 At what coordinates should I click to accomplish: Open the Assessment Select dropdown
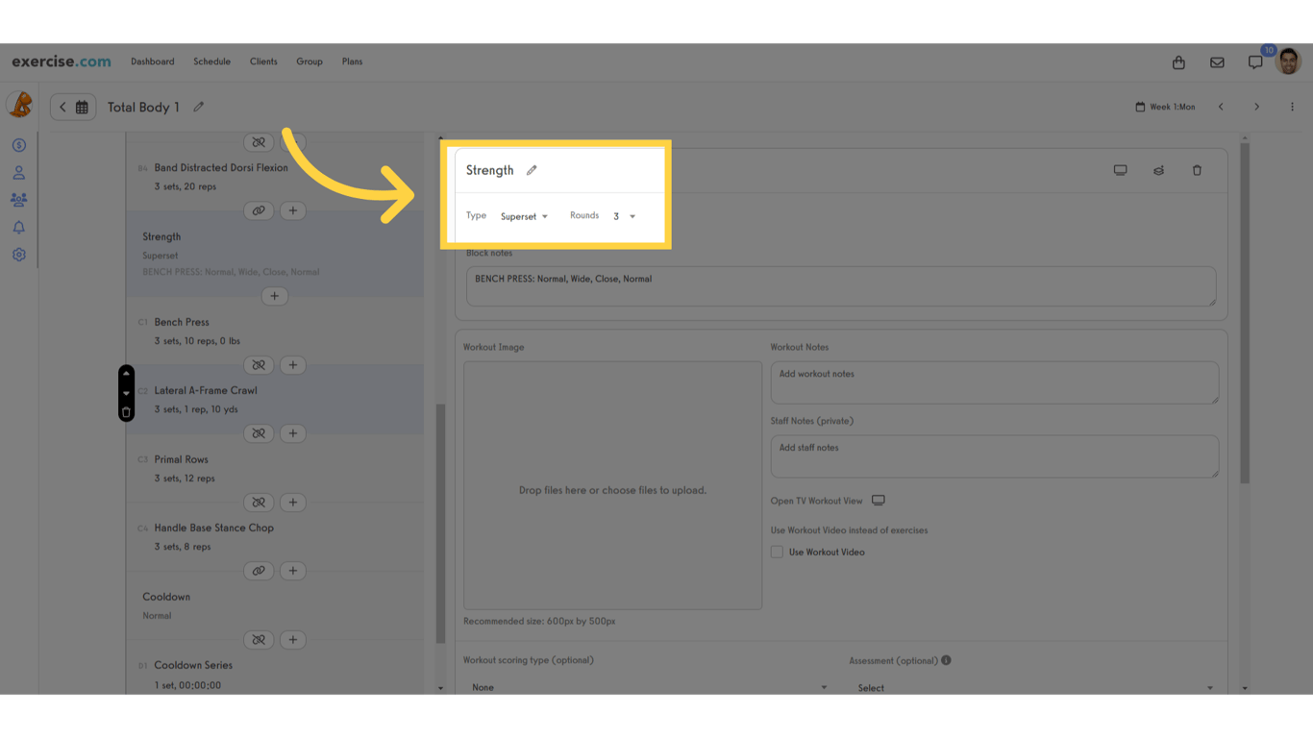tap(1034, 687)
